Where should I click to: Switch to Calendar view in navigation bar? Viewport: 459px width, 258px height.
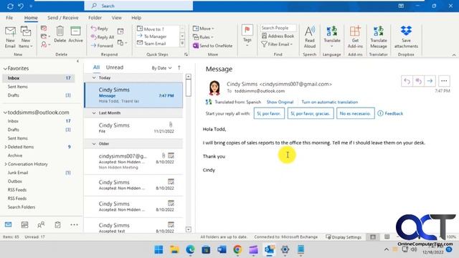(24, 224)
